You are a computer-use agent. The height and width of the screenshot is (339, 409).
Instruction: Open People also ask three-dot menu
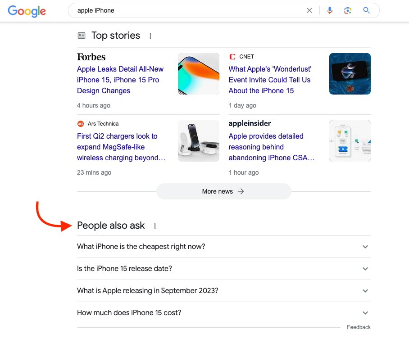pos(155,226)
